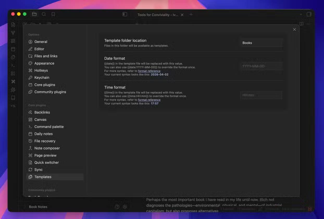Open Page preview plugin settings

pos(55,155)
